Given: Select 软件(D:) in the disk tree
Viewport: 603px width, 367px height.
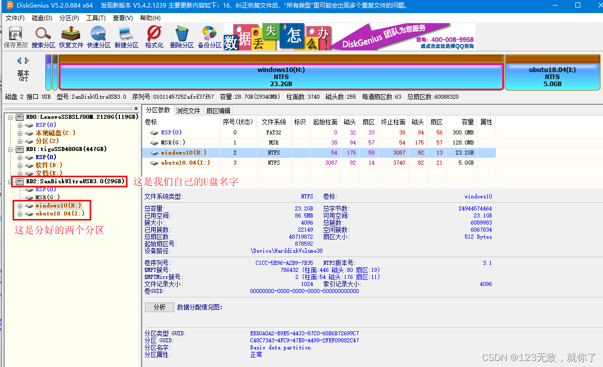Looking at the screenshot, I should pyautogui.click(x=49, y=165).
